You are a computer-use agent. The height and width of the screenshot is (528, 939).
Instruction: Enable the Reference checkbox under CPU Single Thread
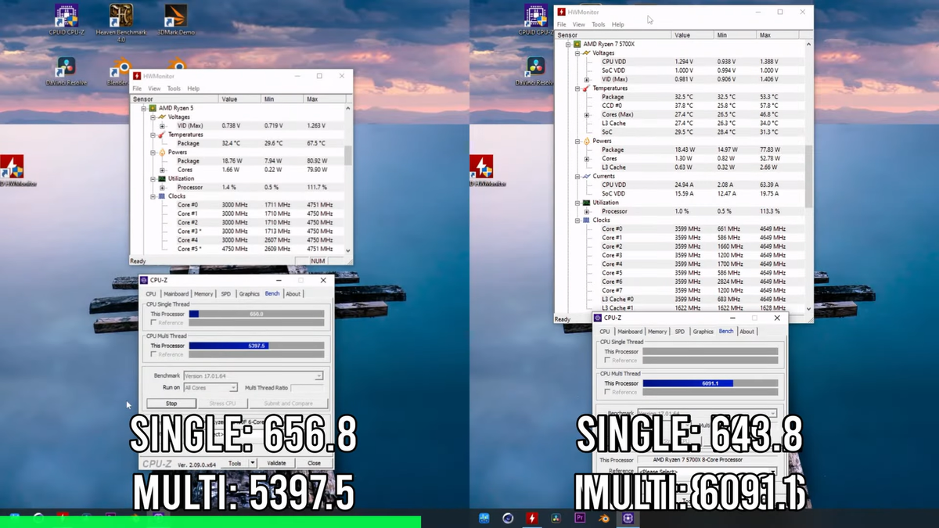point(154,321)
